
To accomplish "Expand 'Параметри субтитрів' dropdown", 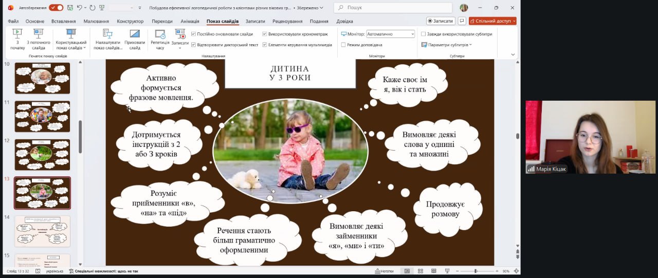I will (447, 45).
